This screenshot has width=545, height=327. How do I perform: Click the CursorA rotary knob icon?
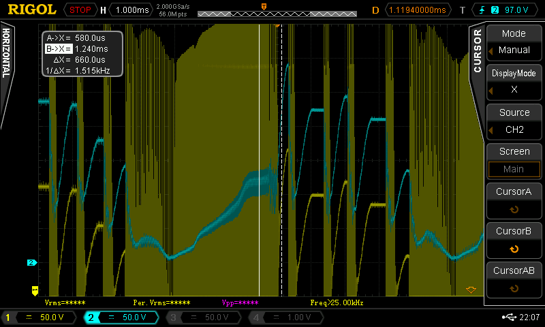514,210
